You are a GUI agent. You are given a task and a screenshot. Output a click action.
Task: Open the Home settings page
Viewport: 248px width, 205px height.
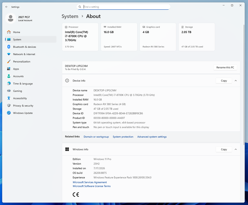pyautogui.click(x=31, y=32)
